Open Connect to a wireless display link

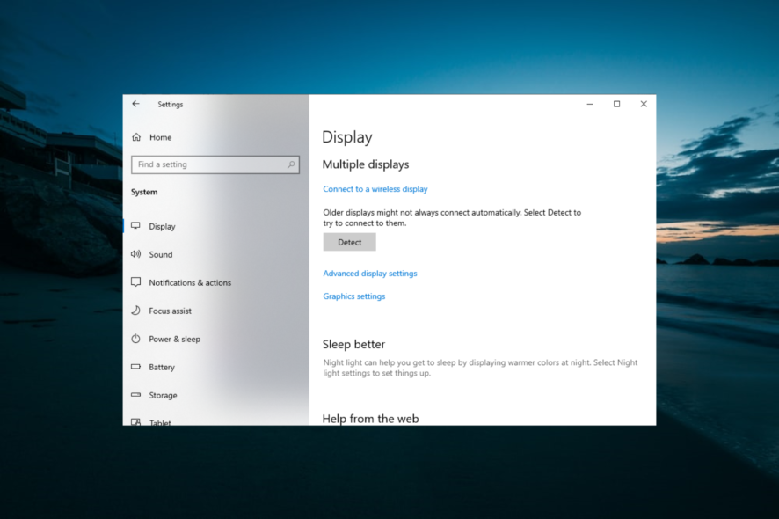[x=375, y=189]
